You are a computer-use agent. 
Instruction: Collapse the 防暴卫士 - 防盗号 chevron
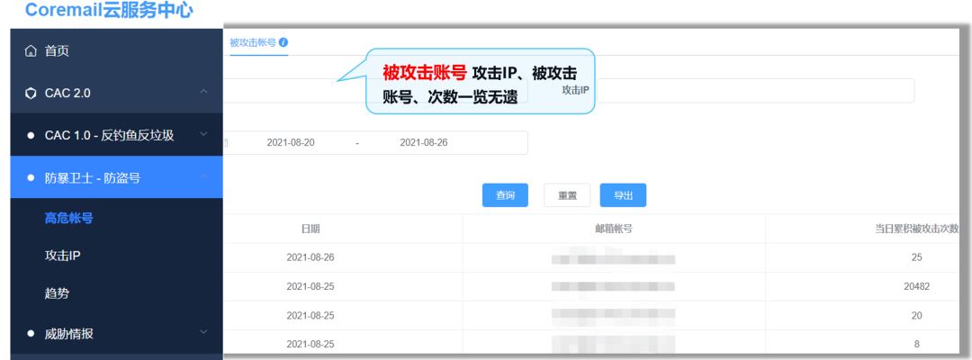[x=204, y=178]
